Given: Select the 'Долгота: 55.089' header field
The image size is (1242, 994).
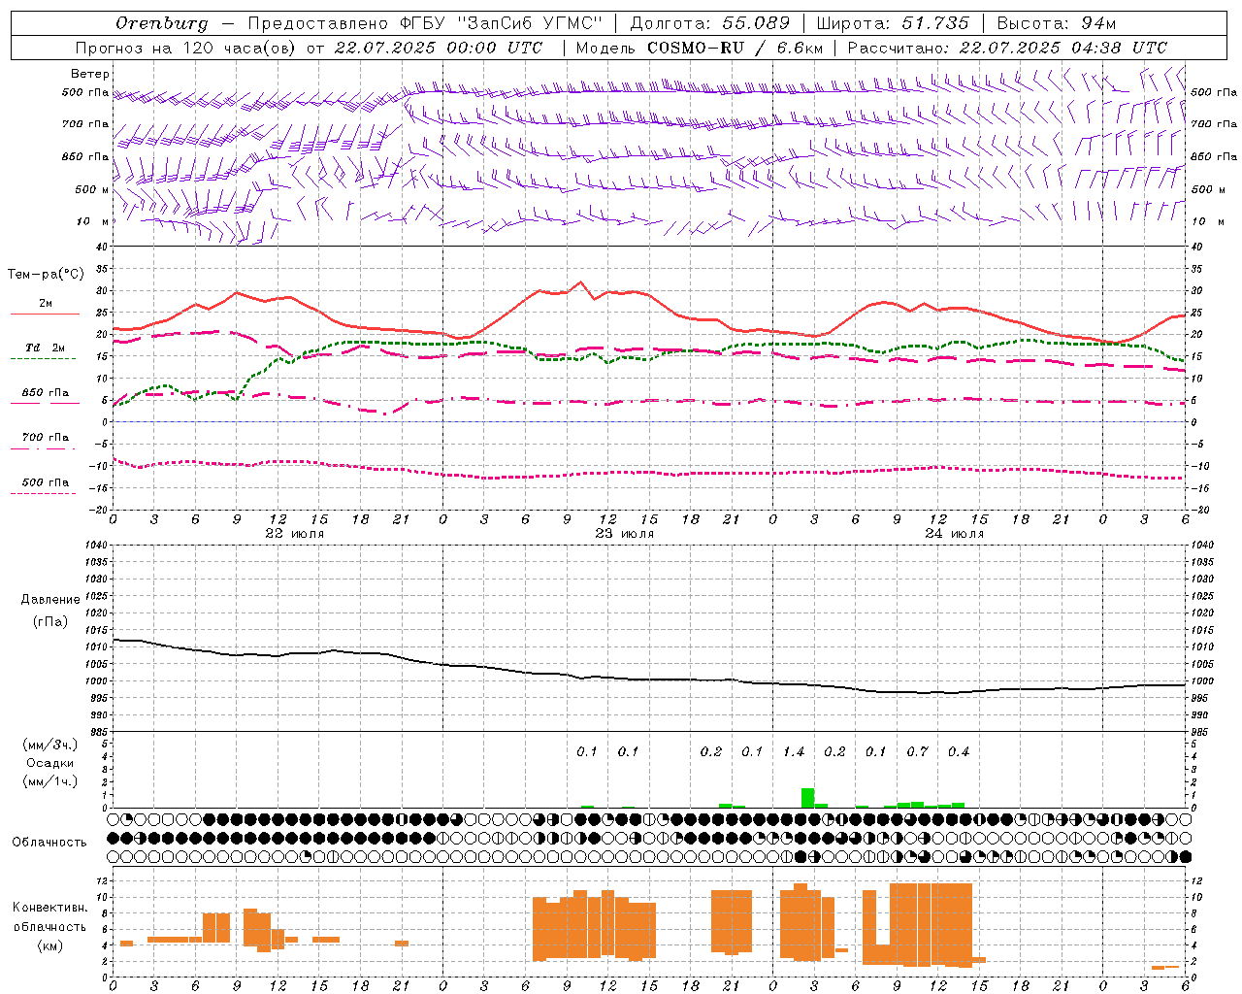Looking at the screenshot, I should pyautogui.click(x=710, y=23).
